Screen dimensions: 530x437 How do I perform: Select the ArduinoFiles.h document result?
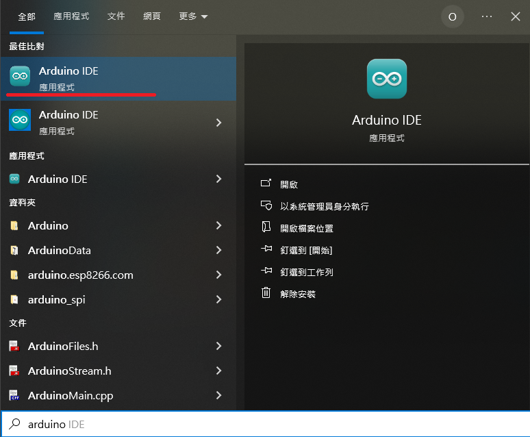coord(118,346)
